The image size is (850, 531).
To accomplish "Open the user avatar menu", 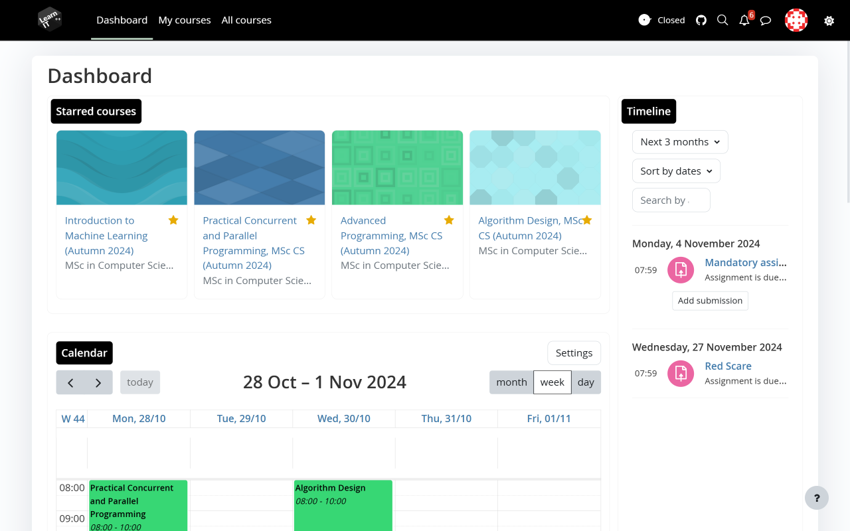I will point(796,20).
